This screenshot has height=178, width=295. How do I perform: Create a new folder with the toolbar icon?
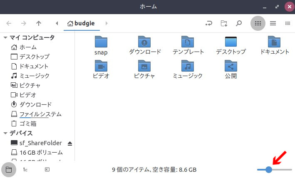pos(224,23)
